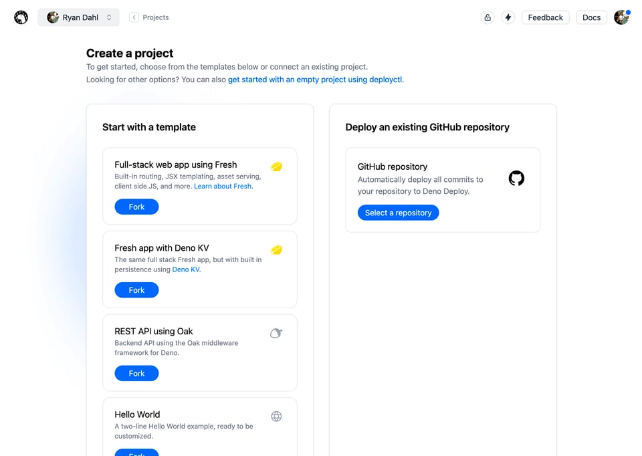Click the lemon icon on Deno KV card

[x=276, y=250]
